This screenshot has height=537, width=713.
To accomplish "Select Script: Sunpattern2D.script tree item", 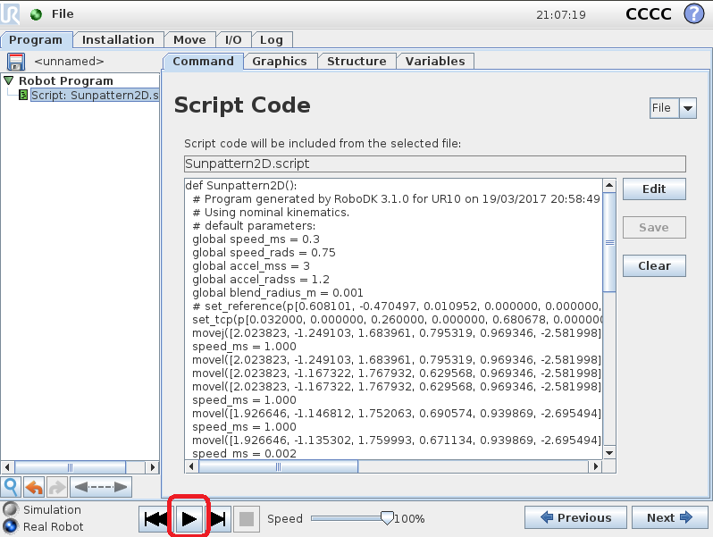I will (x=93, y=95).
